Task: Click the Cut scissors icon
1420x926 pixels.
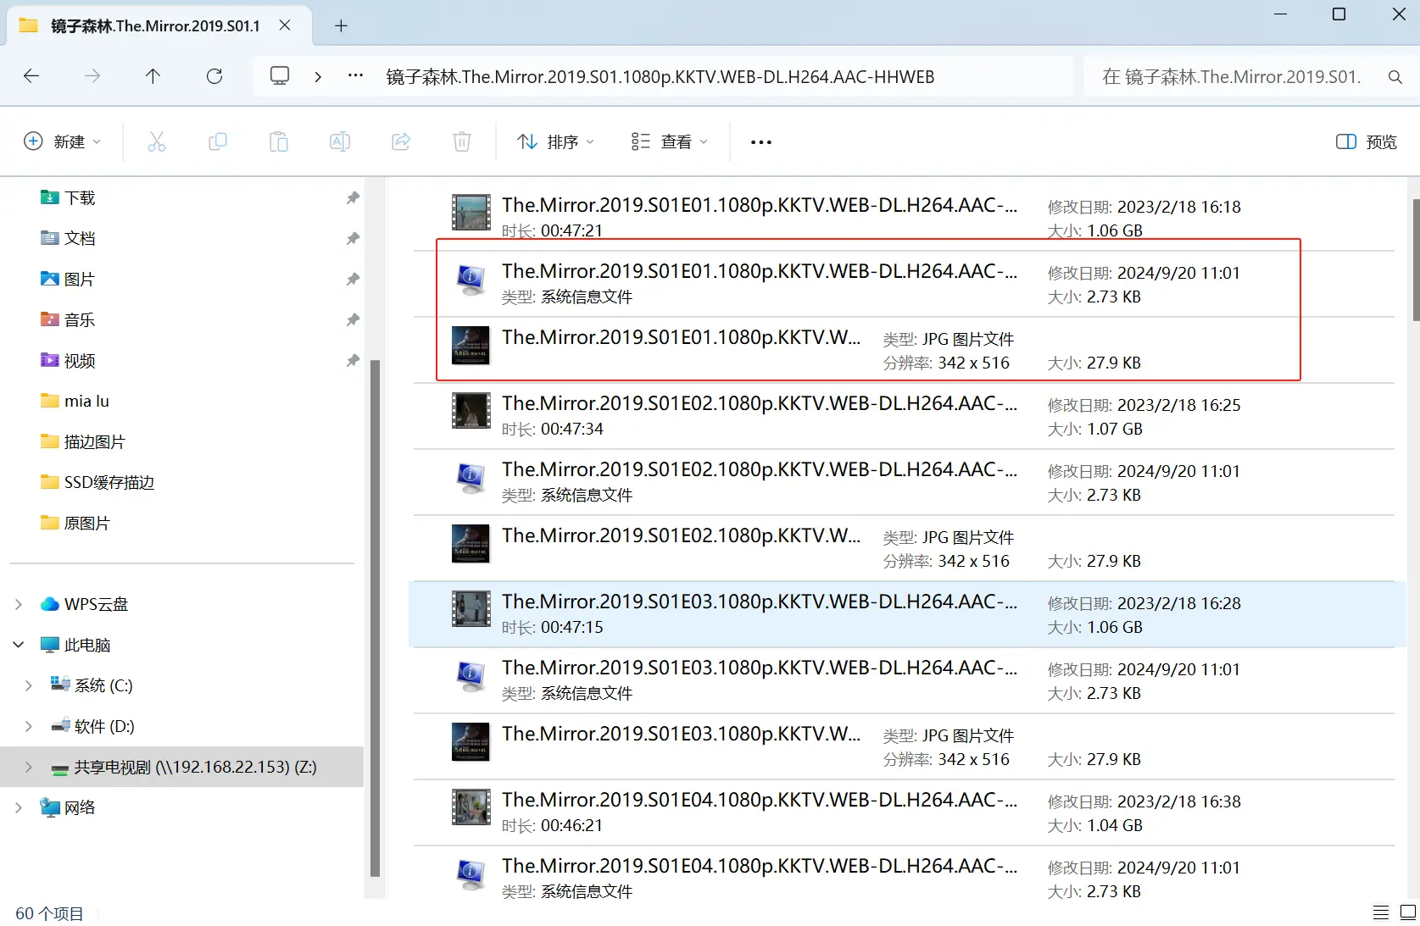Action: 157,141
